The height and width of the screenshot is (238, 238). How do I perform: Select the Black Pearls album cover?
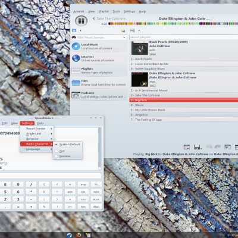click(140, 48)
